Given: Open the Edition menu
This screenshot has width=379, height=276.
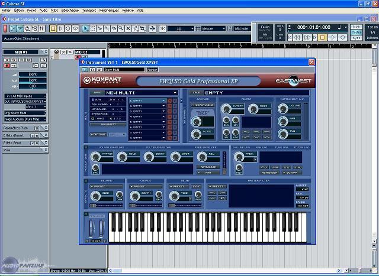Looking at the screenshot, I should click(19, 11).
